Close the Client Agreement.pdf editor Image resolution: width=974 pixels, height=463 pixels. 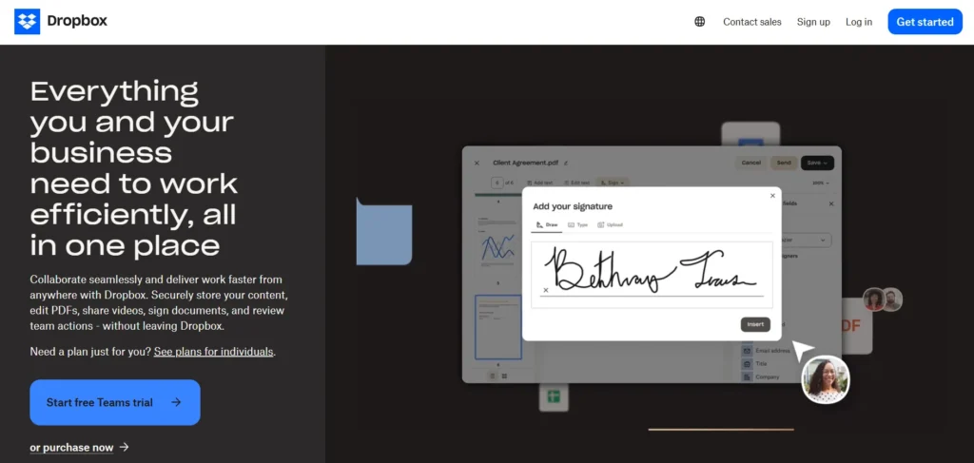click(x=477, y=164)
